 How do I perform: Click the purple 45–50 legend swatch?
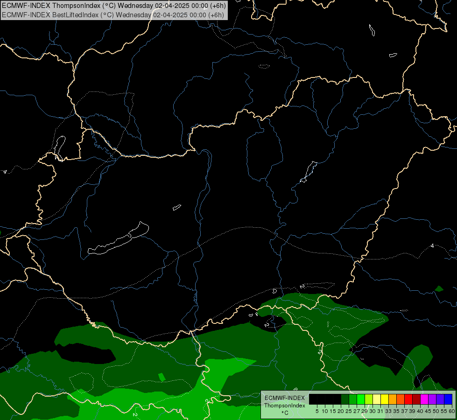coord(432,399)
